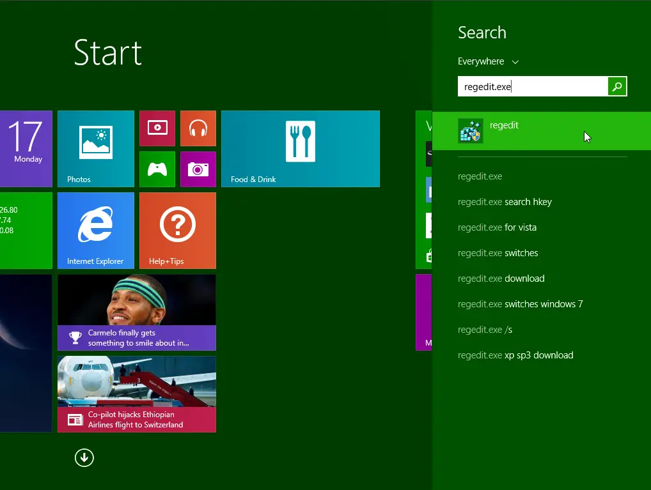Open the dark blue weather tile
This screenshot has height=490, width=651.
26,353
